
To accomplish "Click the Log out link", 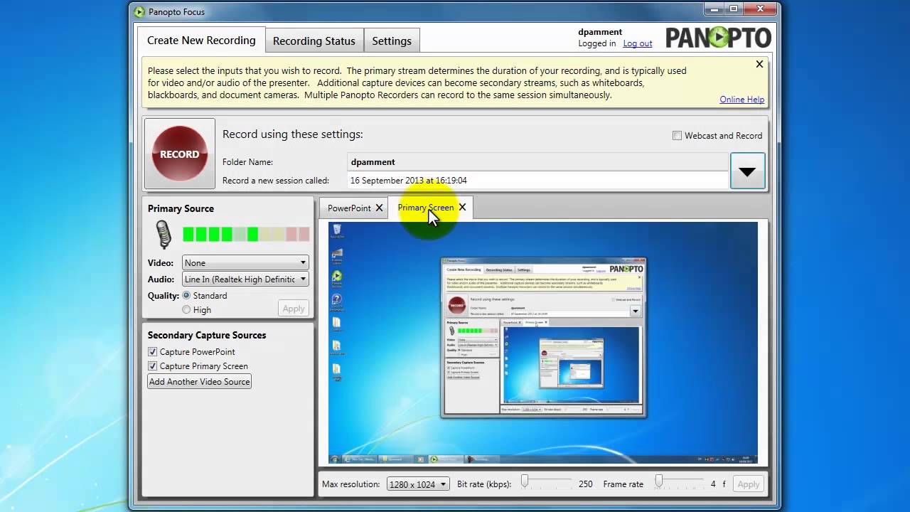I will click(637, 43).
